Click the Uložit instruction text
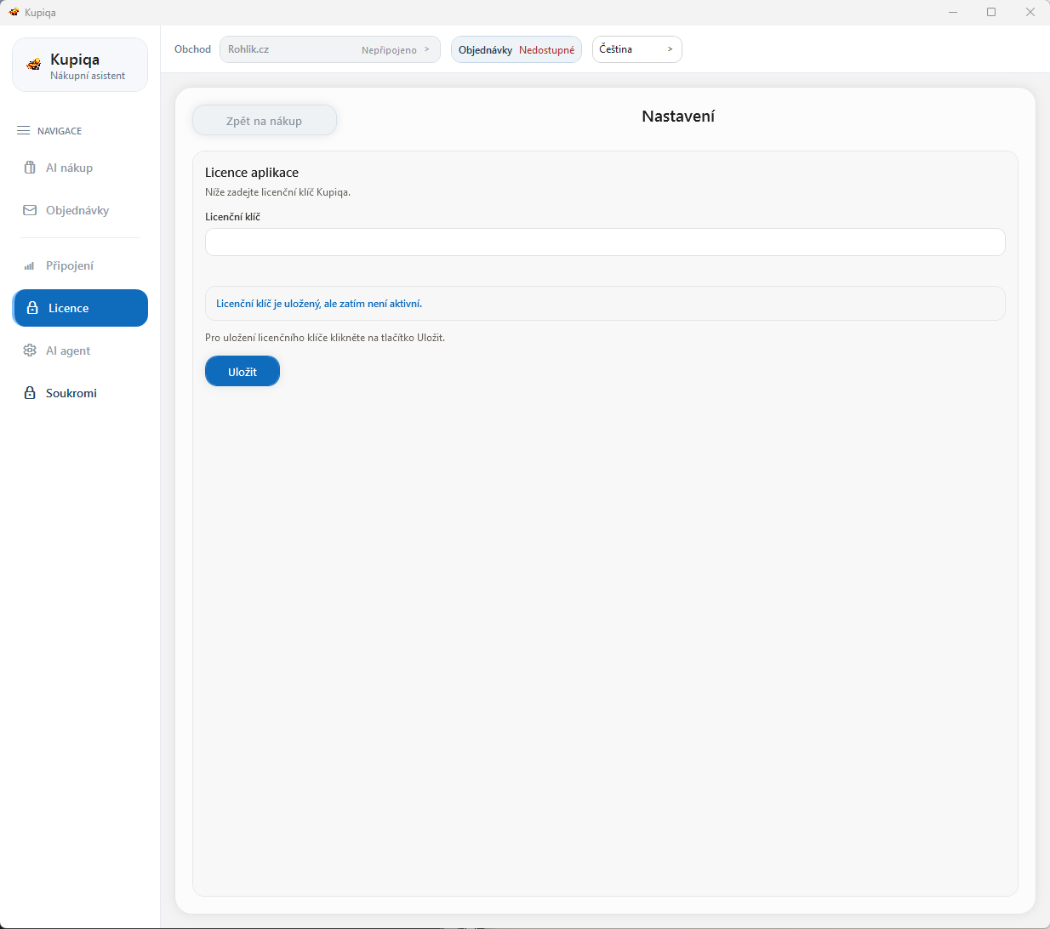Image resolution: width=1050 pixels, height=929 pixels. point(325,338)
